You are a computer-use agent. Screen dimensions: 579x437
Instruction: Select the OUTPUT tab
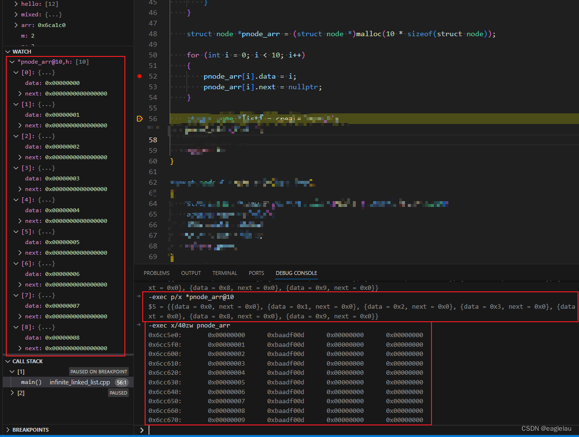pyautogui.click(x=190, y=273)
